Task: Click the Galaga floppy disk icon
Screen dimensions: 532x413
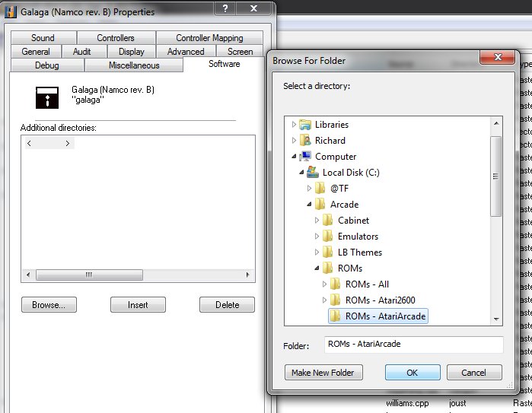Action: [47, 97]
